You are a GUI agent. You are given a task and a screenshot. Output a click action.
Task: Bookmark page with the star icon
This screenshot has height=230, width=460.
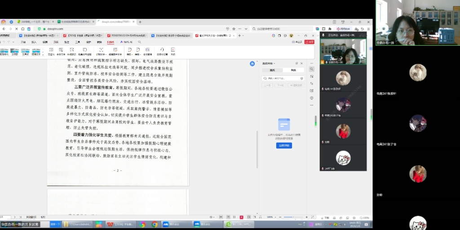234,29
